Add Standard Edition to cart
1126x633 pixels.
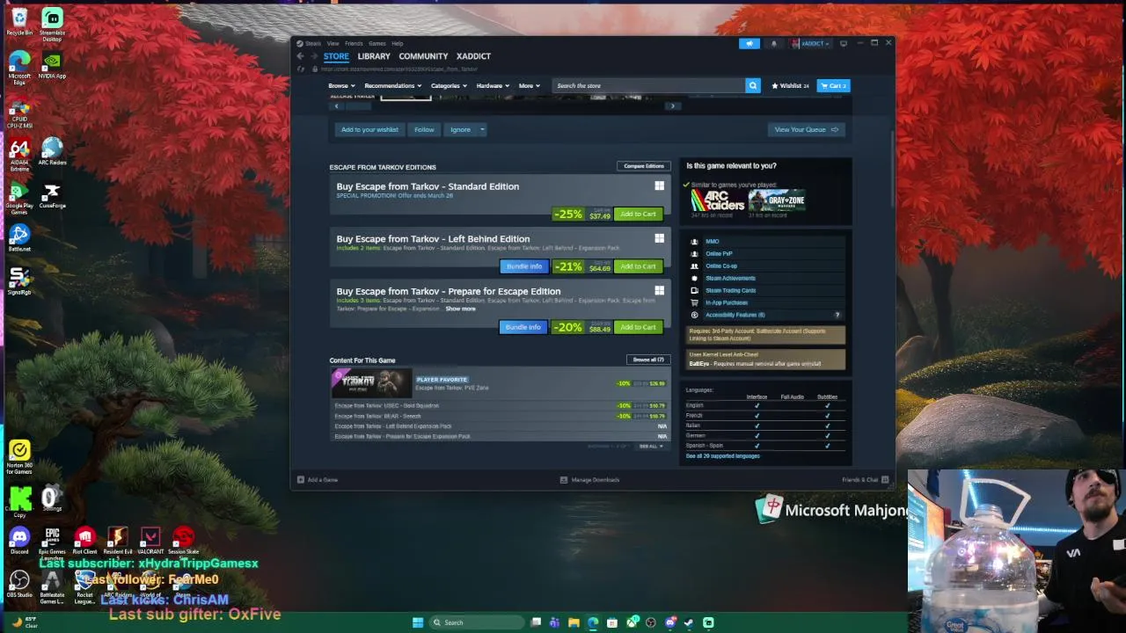(x=638, y=214)
